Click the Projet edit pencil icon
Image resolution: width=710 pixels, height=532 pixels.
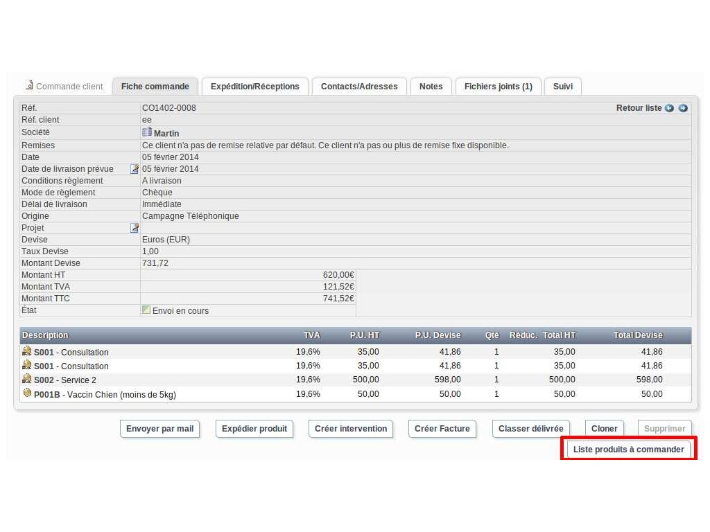click(x=135, y=228)
